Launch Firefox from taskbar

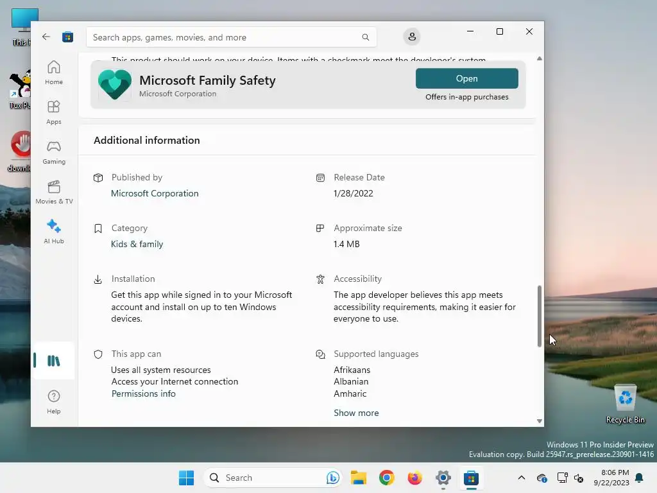pos(415,478)
